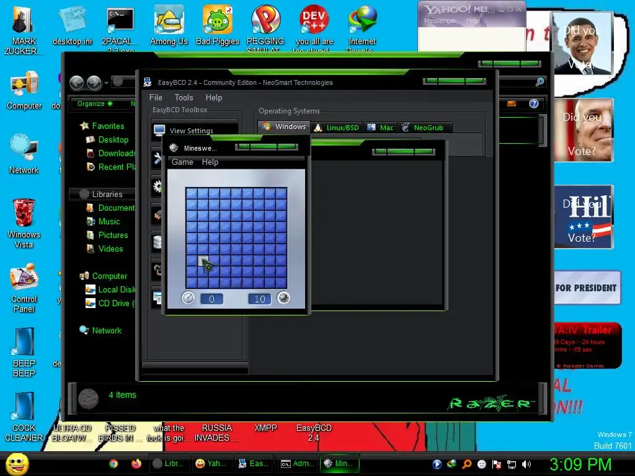Open the View Settings page in EasyBCD
The image size is (635, 476).
[x=194, y=130]
